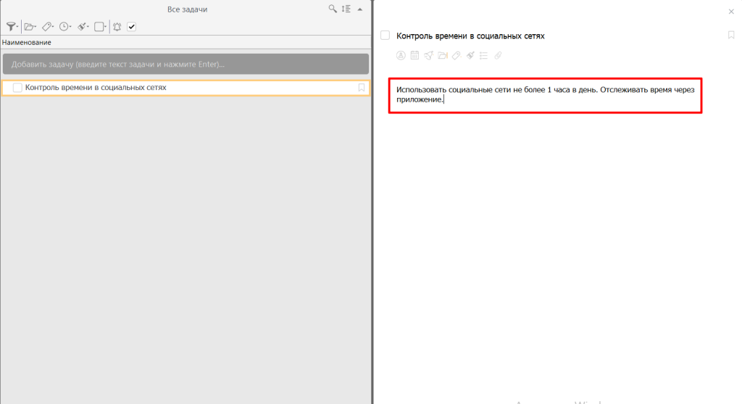Open the square status filter dropdown

(100, 27)
